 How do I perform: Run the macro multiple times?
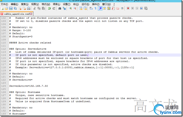(141, 8)
